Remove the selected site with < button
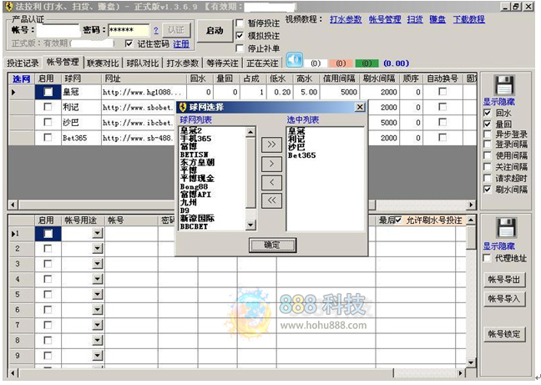This screenshot has width=541, height=385. [x=271, y=183]
